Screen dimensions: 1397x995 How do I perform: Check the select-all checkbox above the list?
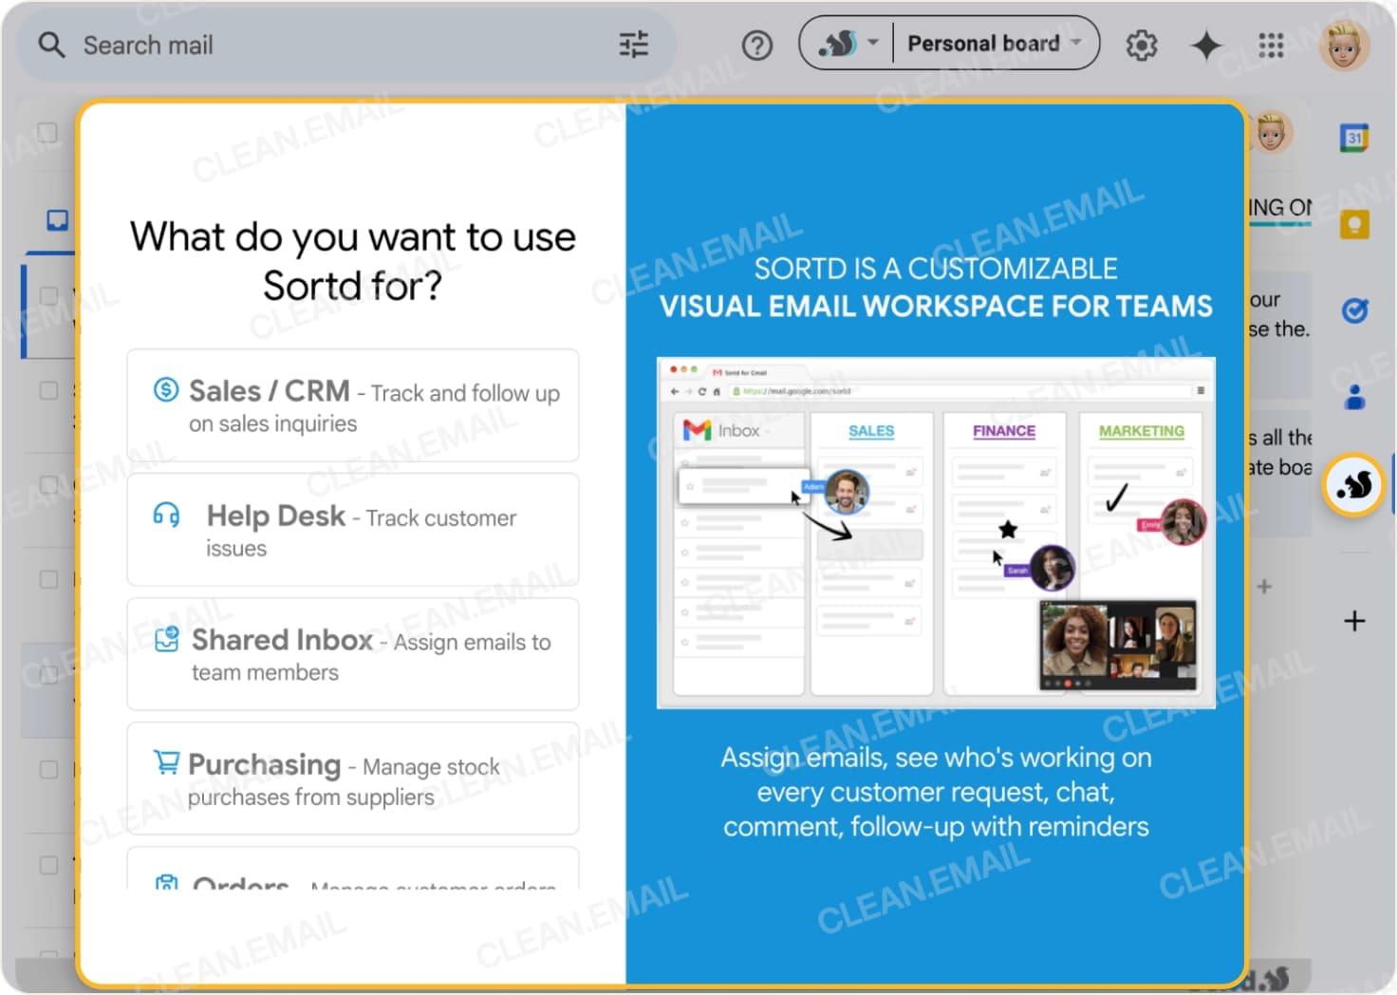coord(49,133)
